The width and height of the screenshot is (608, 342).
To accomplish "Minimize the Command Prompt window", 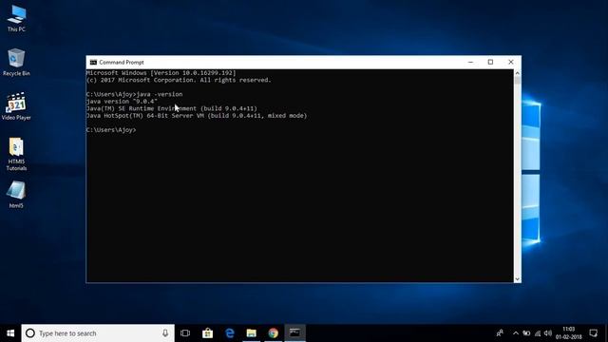I will [470, 62].
